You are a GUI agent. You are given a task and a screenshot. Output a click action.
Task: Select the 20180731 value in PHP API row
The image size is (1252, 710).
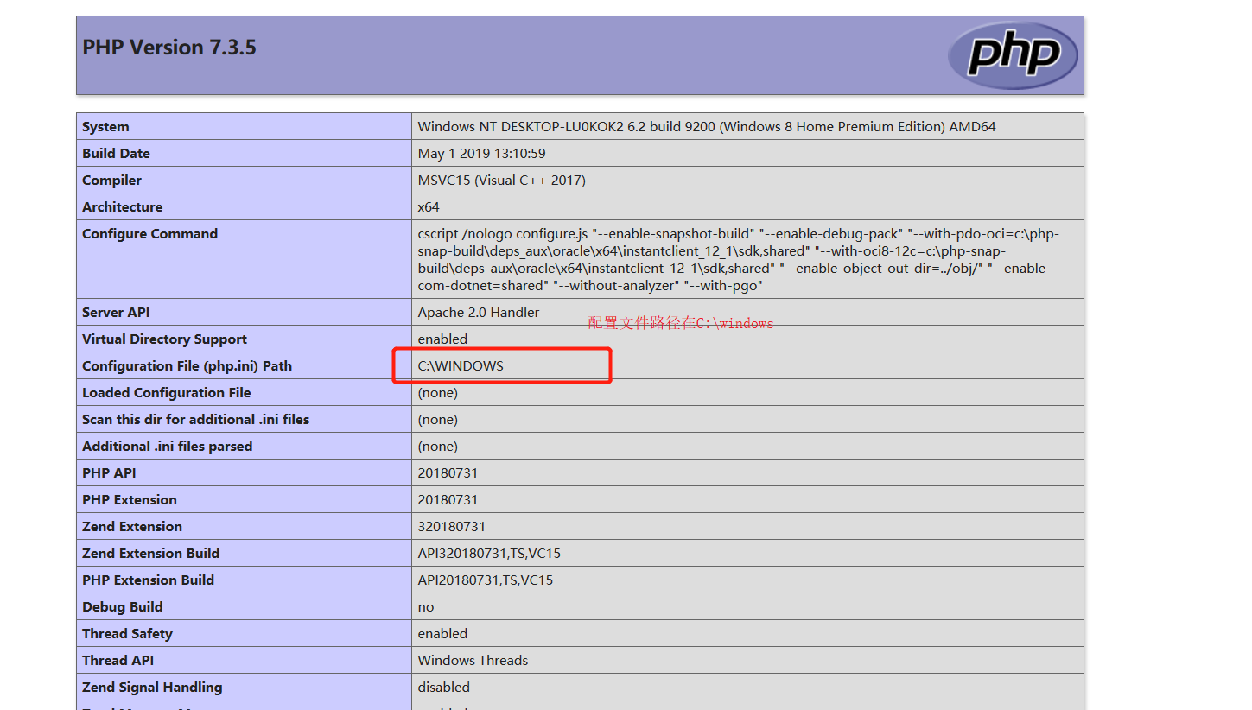(x=448, y=473)
